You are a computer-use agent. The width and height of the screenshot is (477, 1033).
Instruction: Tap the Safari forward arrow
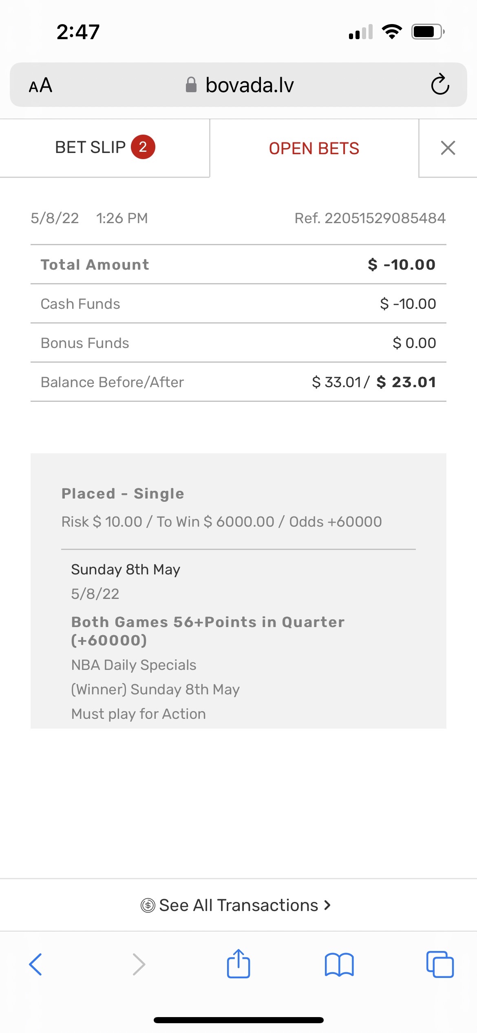tap(139, 964)
